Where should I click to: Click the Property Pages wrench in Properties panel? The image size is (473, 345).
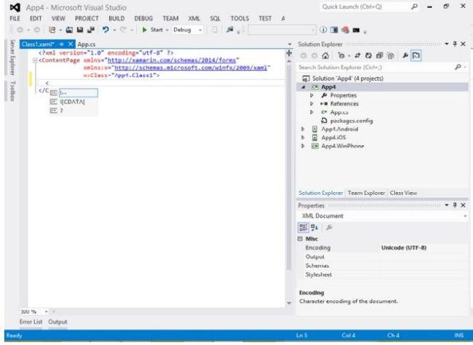[x=329, y=227]
